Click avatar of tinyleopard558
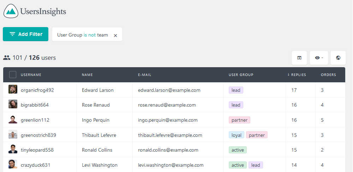This screenshot has height=172, width=353. coord(13,149)
